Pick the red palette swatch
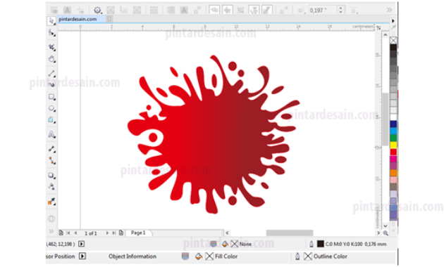 [x=393, y=152]
